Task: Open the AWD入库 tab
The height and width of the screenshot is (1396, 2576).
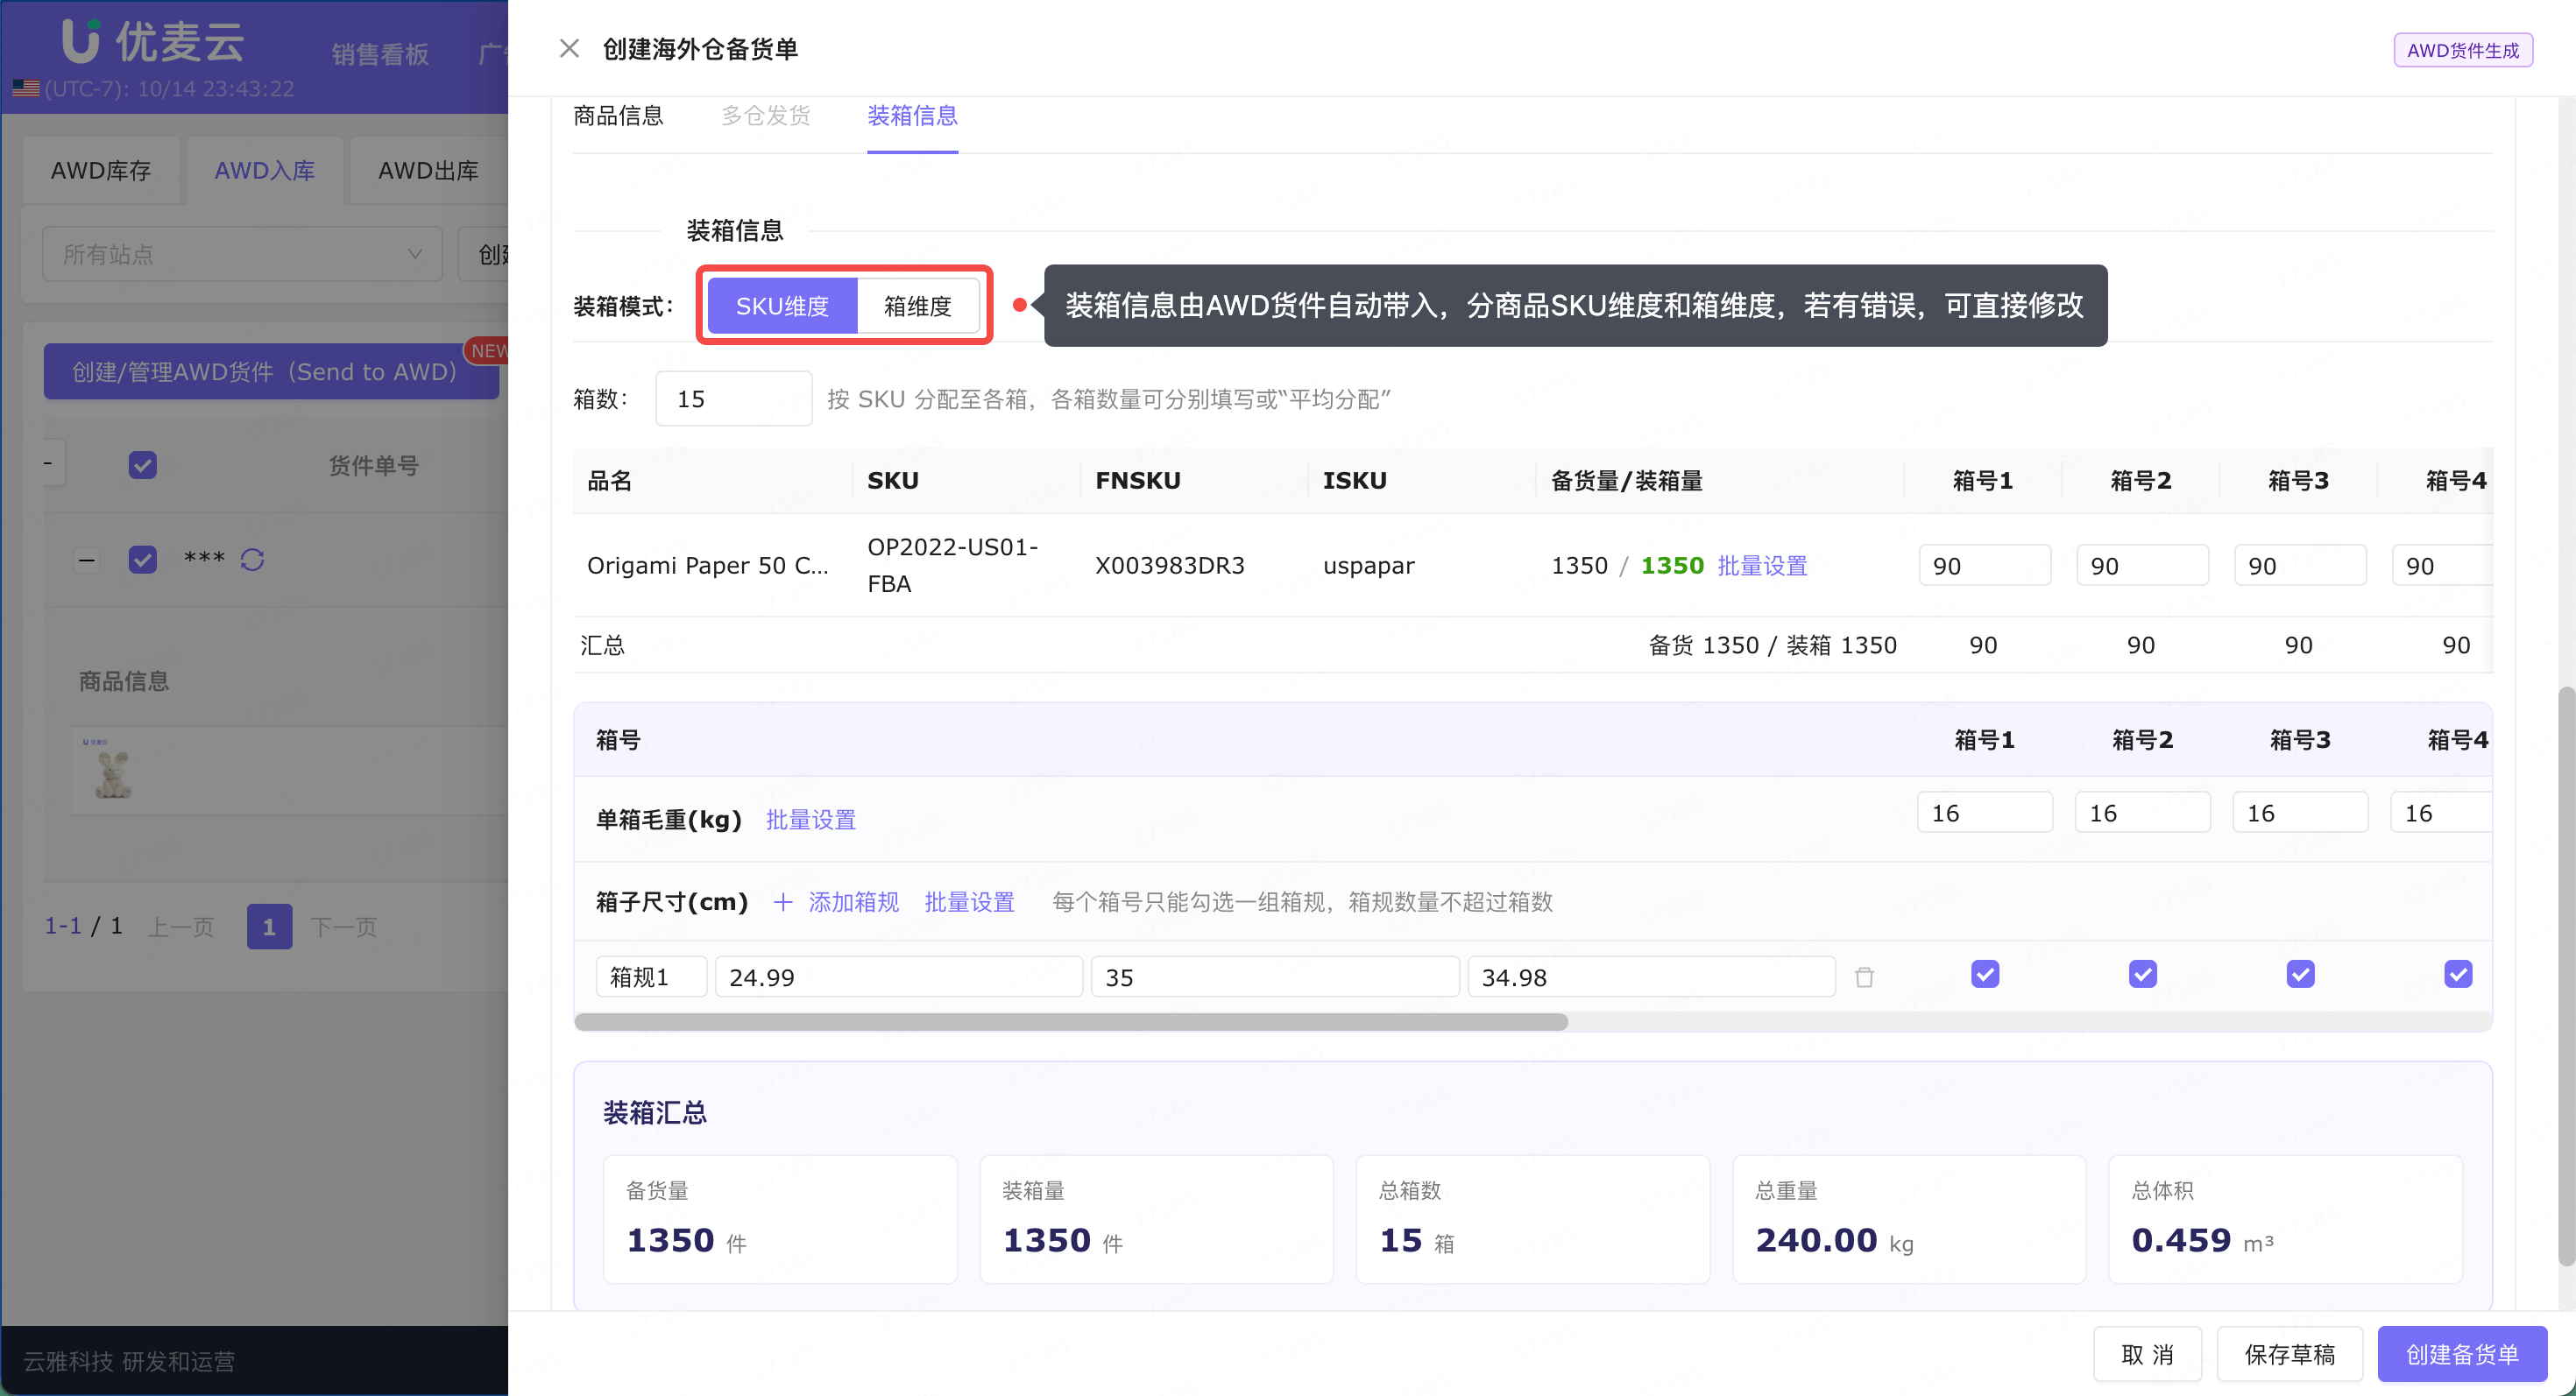Action: (265, 171)
